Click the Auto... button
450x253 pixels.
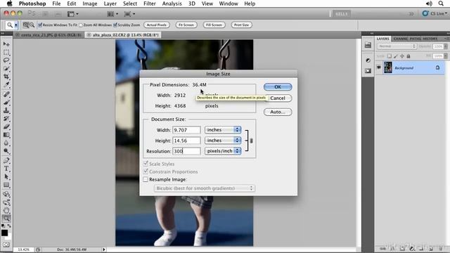pos(278,112)
